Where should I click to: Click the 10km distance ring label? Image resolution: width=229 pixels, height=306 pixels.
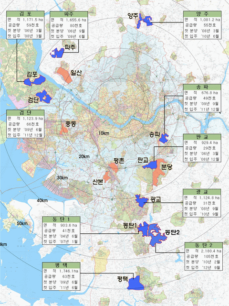point(104,133)
